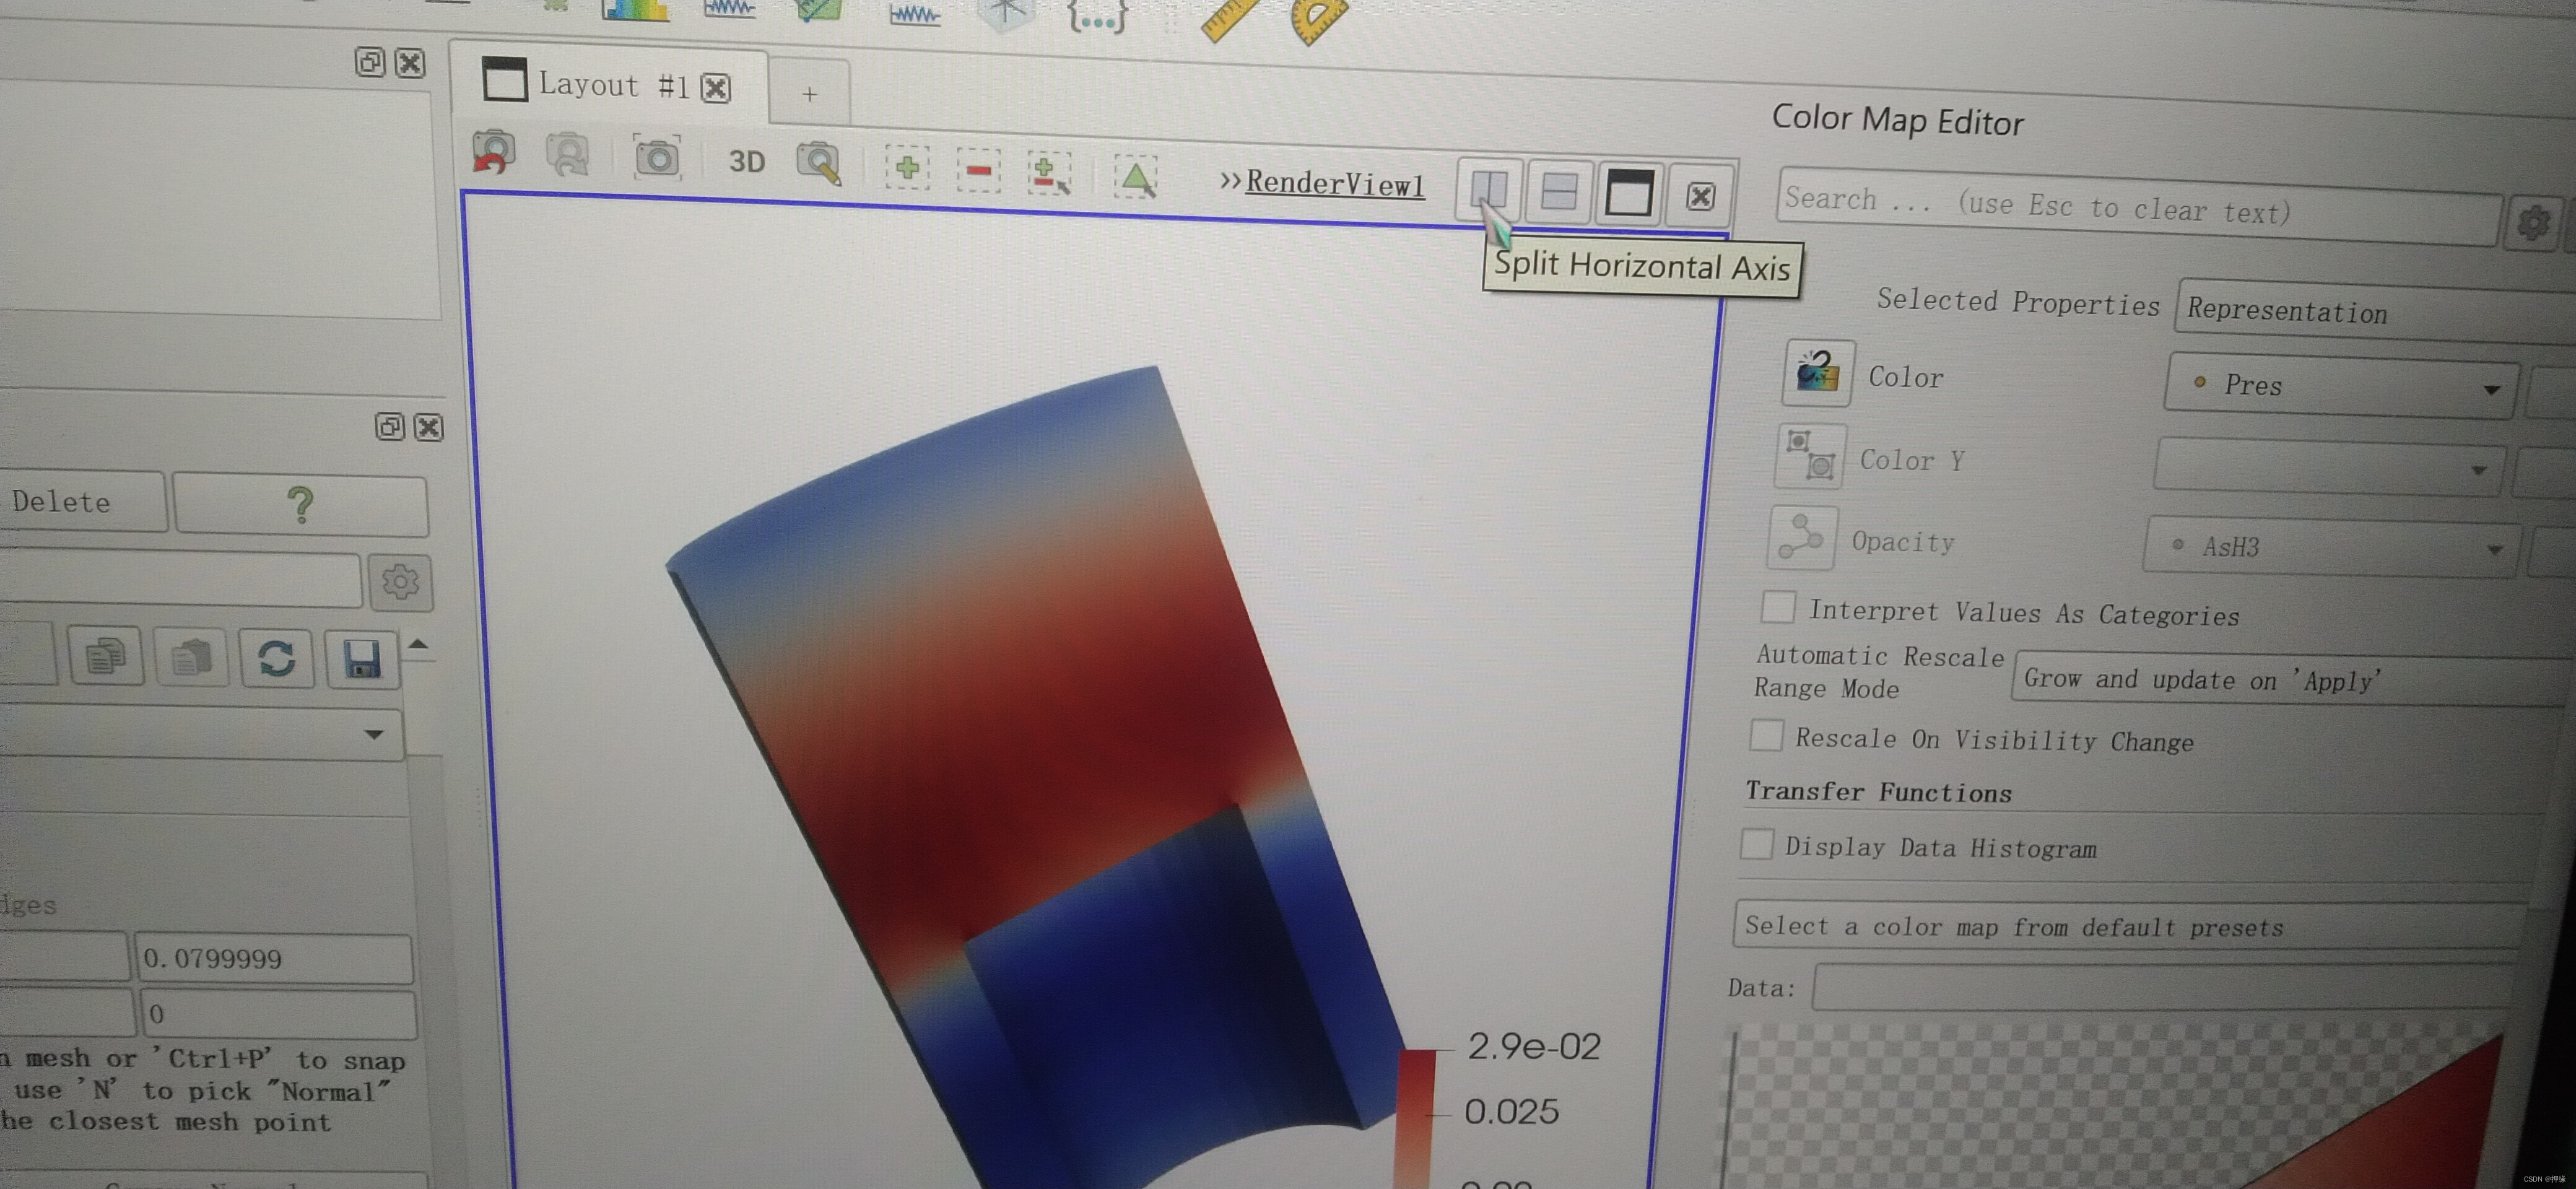Click the green plus selection icon

coord(907,167)
